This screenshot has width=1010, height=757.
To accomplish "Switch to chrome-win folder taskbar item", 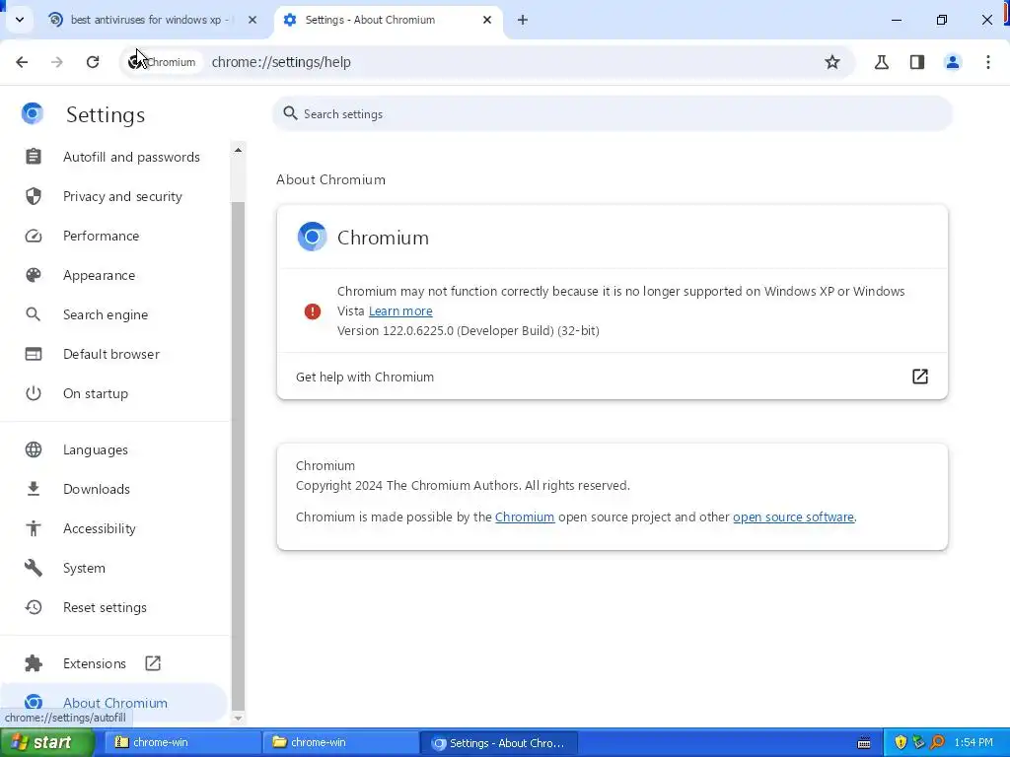I will click(x=339, y=742).
